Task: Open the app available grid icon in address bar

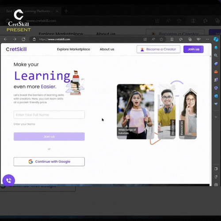Action: (x=145, y=39)
